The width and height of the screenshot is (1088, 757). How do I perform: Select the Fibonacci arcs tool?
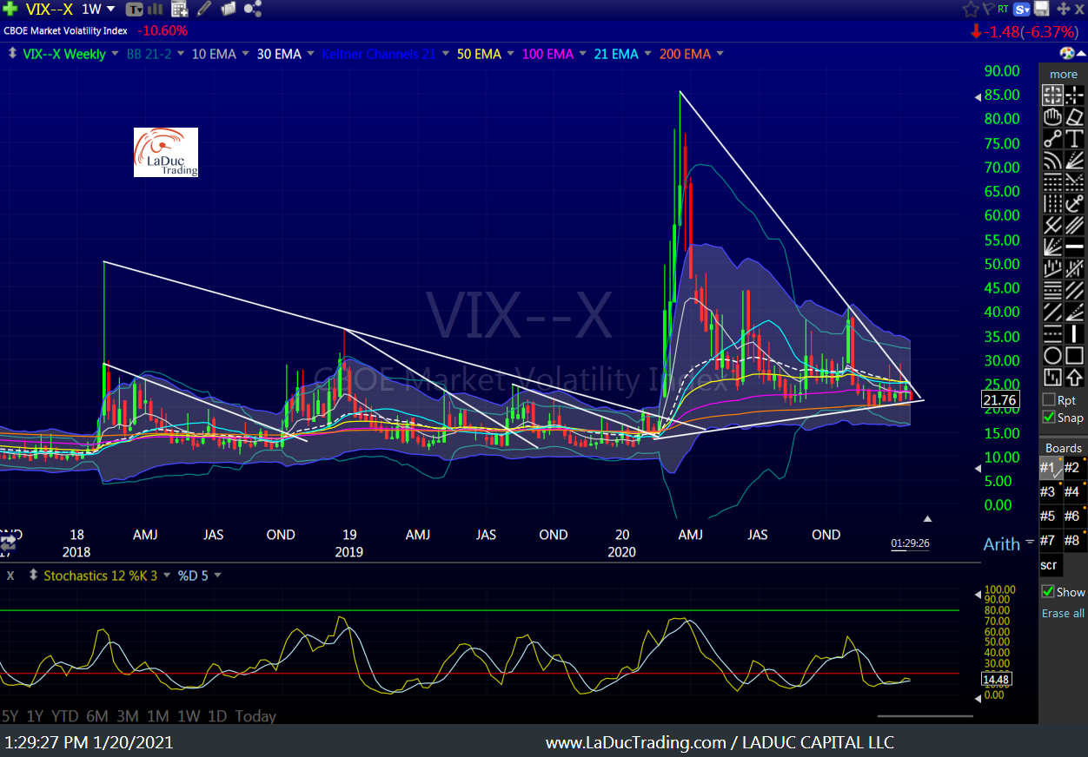click(x=1052, y=160)
